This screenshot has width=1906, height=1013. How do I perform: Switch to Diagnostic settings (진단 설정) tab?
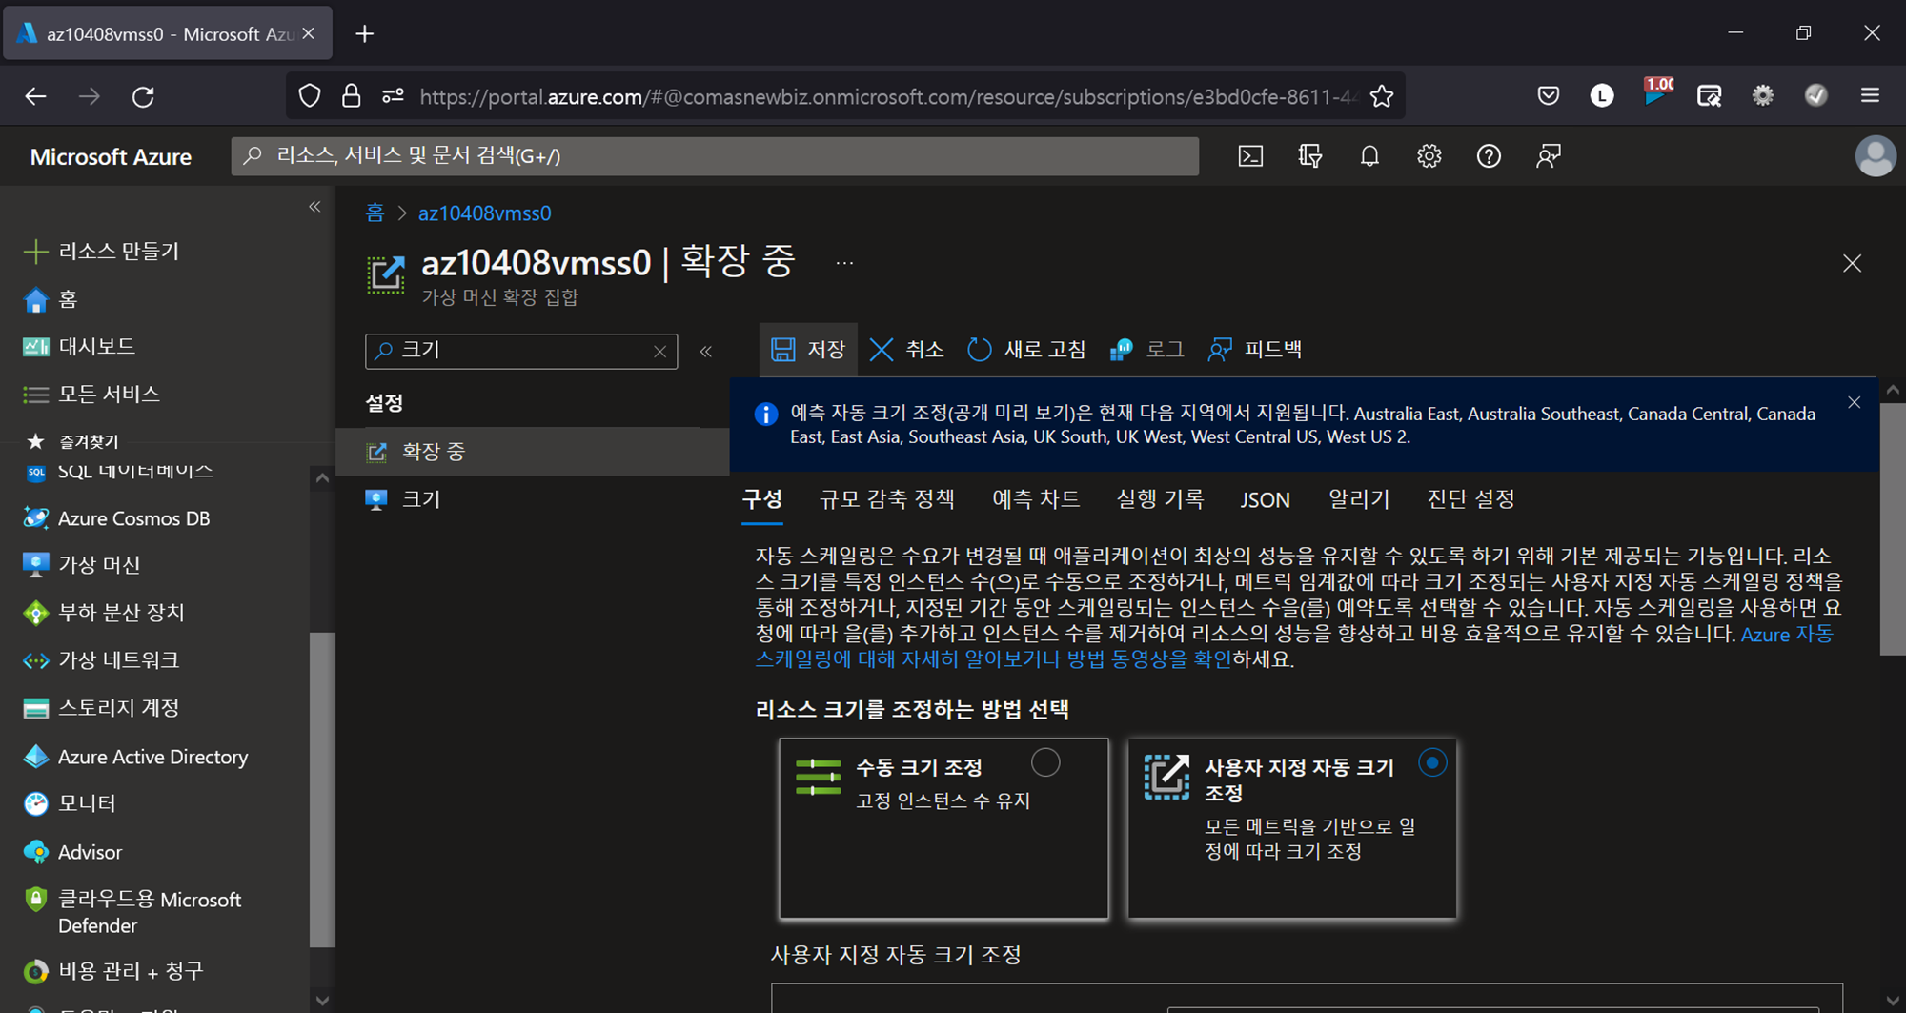coord(1470,499)
